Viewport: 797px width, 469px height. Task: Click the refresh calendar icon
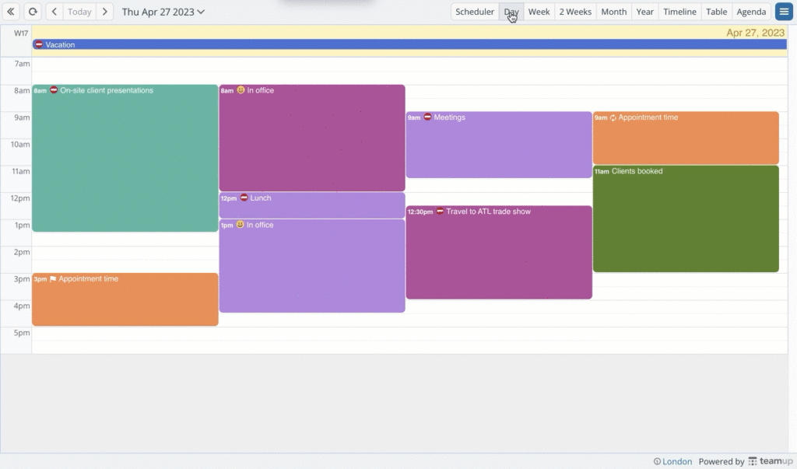(x=33, y=12)
